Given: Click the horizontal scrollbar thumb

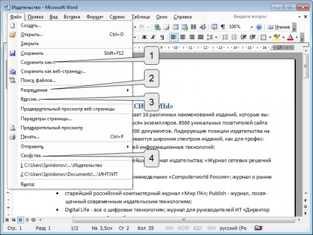Looking at the screenshot, I should tap(184, 220).
